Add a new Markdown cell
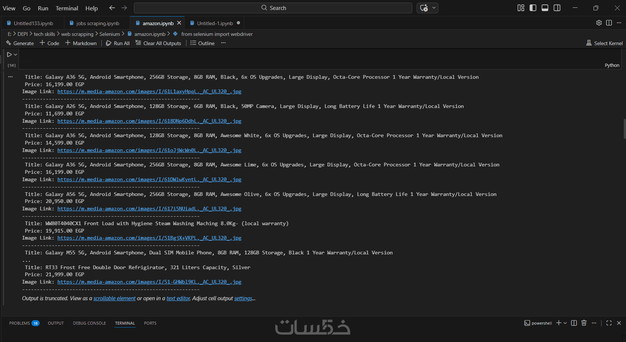Image resolution: width=626 pixels, height=342 pixels. (81, 43)
